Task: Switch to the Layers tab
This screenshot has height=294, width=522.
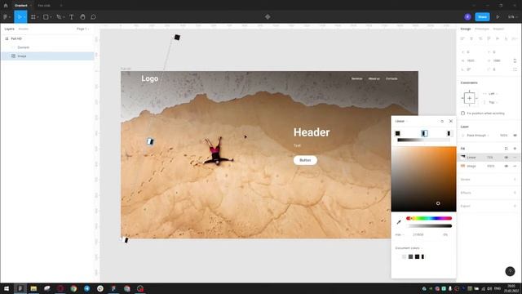Action: tap(9, 29)
